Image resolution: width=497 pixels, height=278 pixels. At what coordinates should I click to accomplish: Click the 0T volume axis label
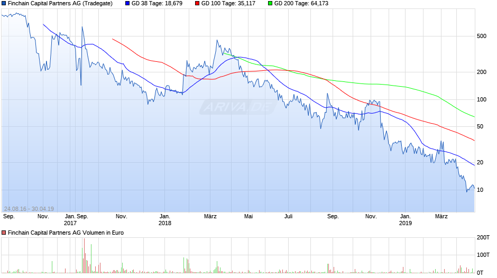[480, 273]
